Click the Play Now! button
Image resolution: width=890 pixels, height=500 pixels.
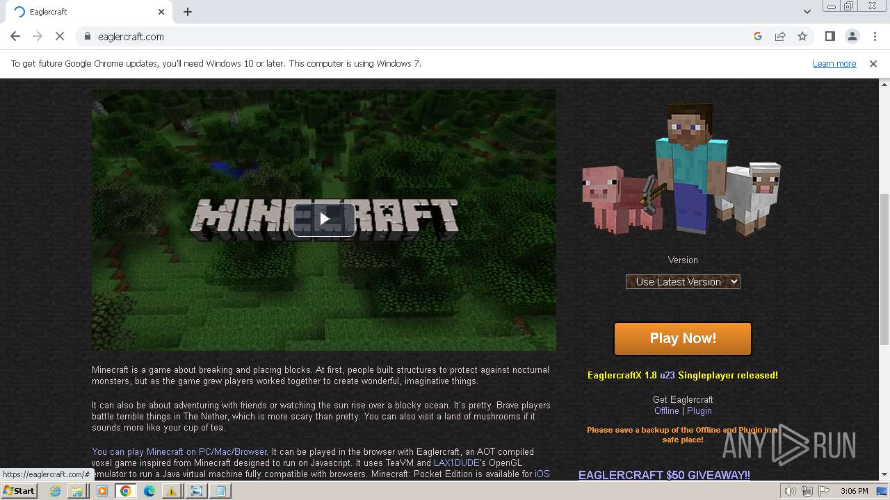point(683,338)
